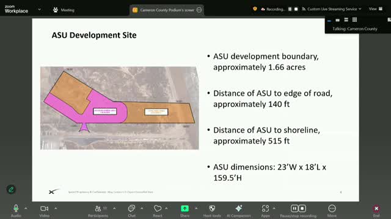Open Host tools shield
This screenshot has height=219, width=391.
[212, 211]
